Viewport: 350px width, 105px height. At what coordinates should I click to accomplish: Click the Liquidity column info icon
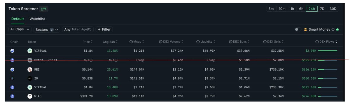[x=198, y=42]
